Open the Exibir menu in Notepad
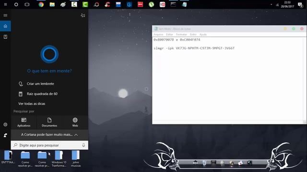Image resolution: width=307 pixels, height=172 pixels. click(193, 34)
